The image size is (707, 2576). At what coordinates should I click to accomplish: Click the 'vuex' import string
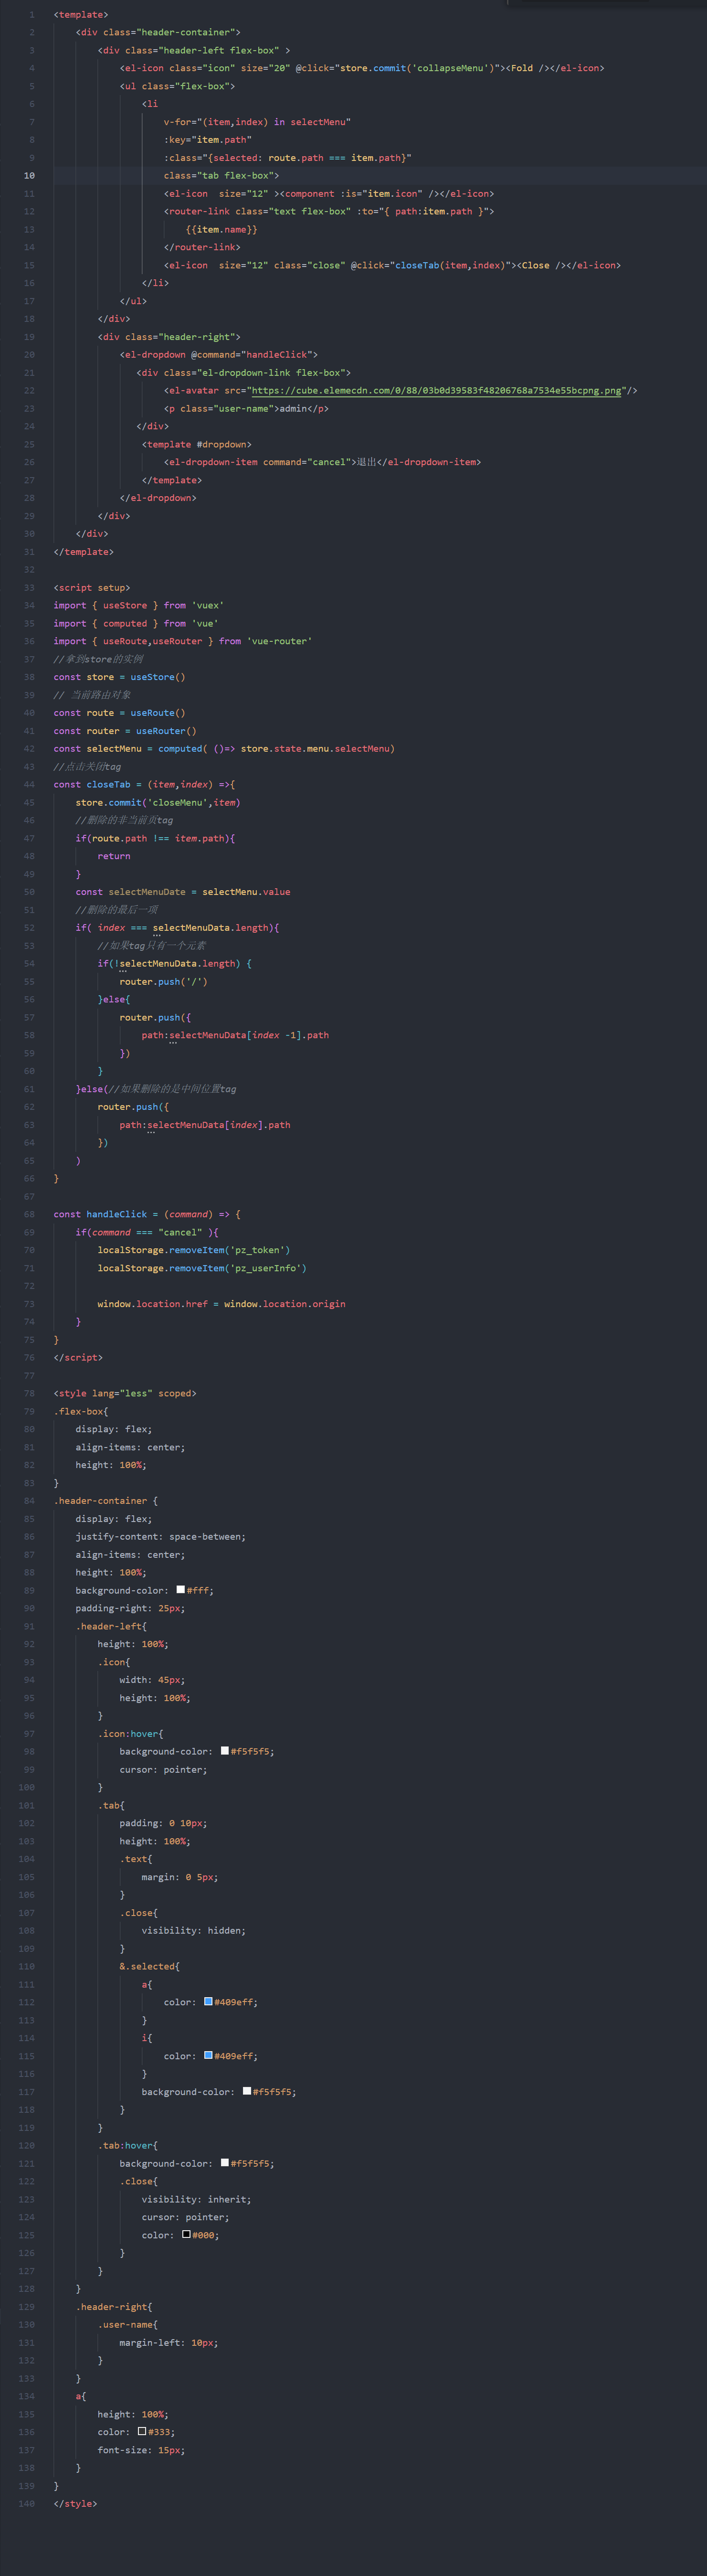click(208, 605)
